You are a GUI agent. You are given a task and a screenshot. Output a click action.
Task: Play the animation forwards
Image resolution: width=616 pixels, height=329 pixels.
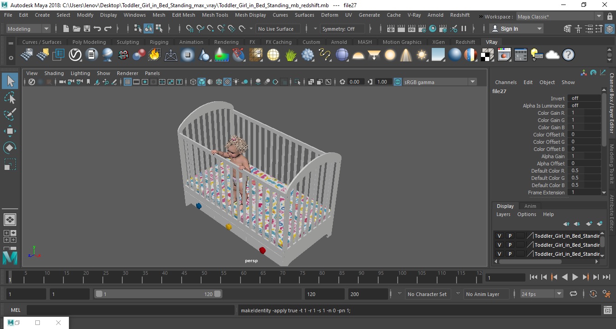coord(575,277)
